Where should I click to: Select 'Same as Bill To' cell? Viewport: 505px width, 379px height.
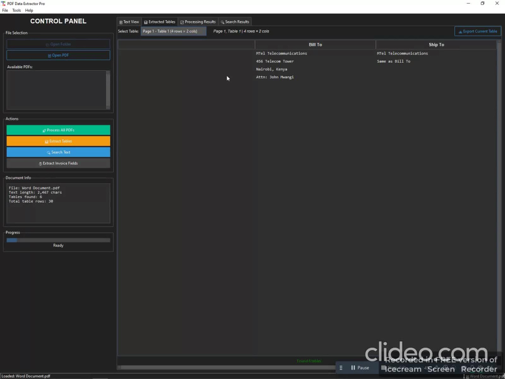click(x=393, y=61)
